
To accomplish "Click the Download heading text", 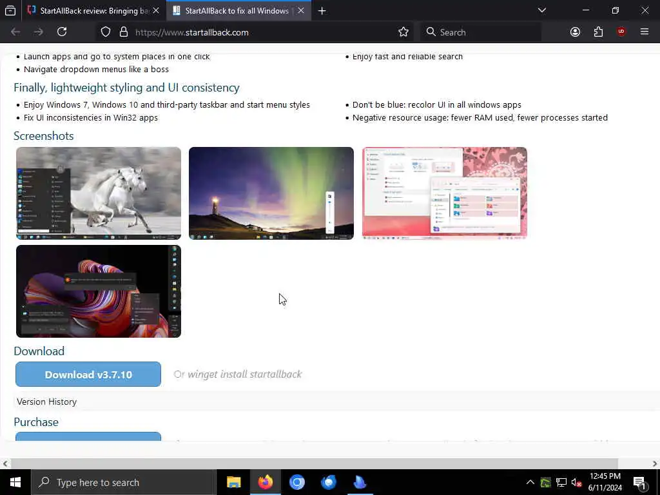I will point(39,351).
